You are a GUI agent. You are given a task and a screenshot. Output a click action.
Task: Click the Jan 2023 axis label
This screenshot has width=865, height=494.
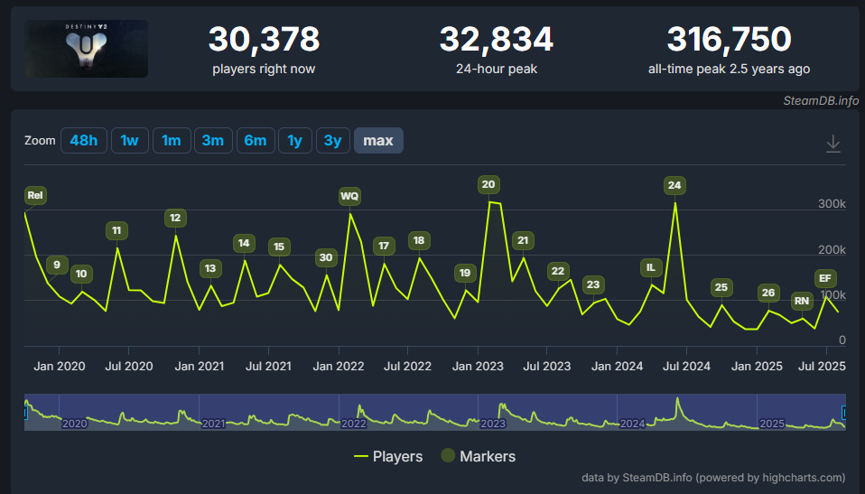(478, 367)
